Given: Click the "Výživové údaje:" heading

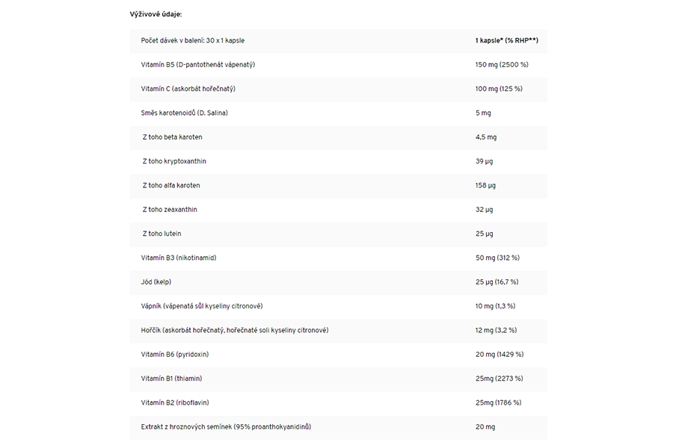Looking at the screenshot, I should coord(156,14).
